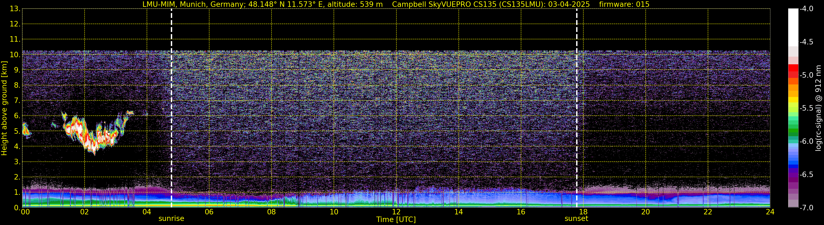824x225 pixels.
Task: Click the '10.' height axis tick label
Action: (15, 55)
